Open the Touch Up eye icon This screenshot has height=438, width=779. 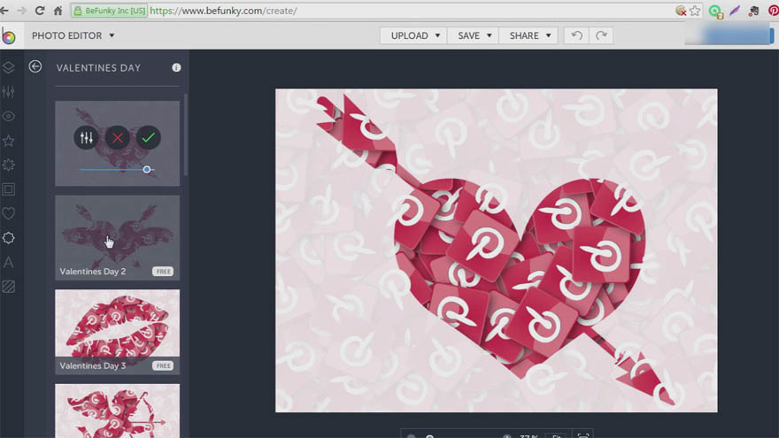[x=9, y=116]
